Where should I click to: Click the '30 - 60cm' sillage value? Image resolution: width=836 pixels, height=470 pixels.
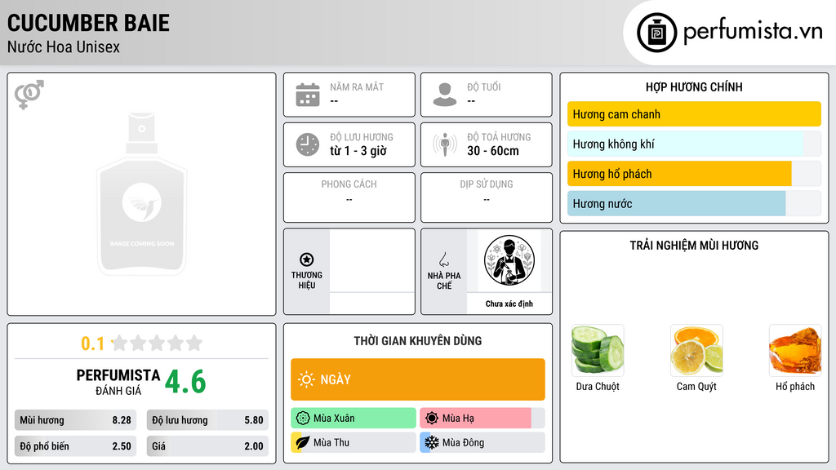click(493, 151)
